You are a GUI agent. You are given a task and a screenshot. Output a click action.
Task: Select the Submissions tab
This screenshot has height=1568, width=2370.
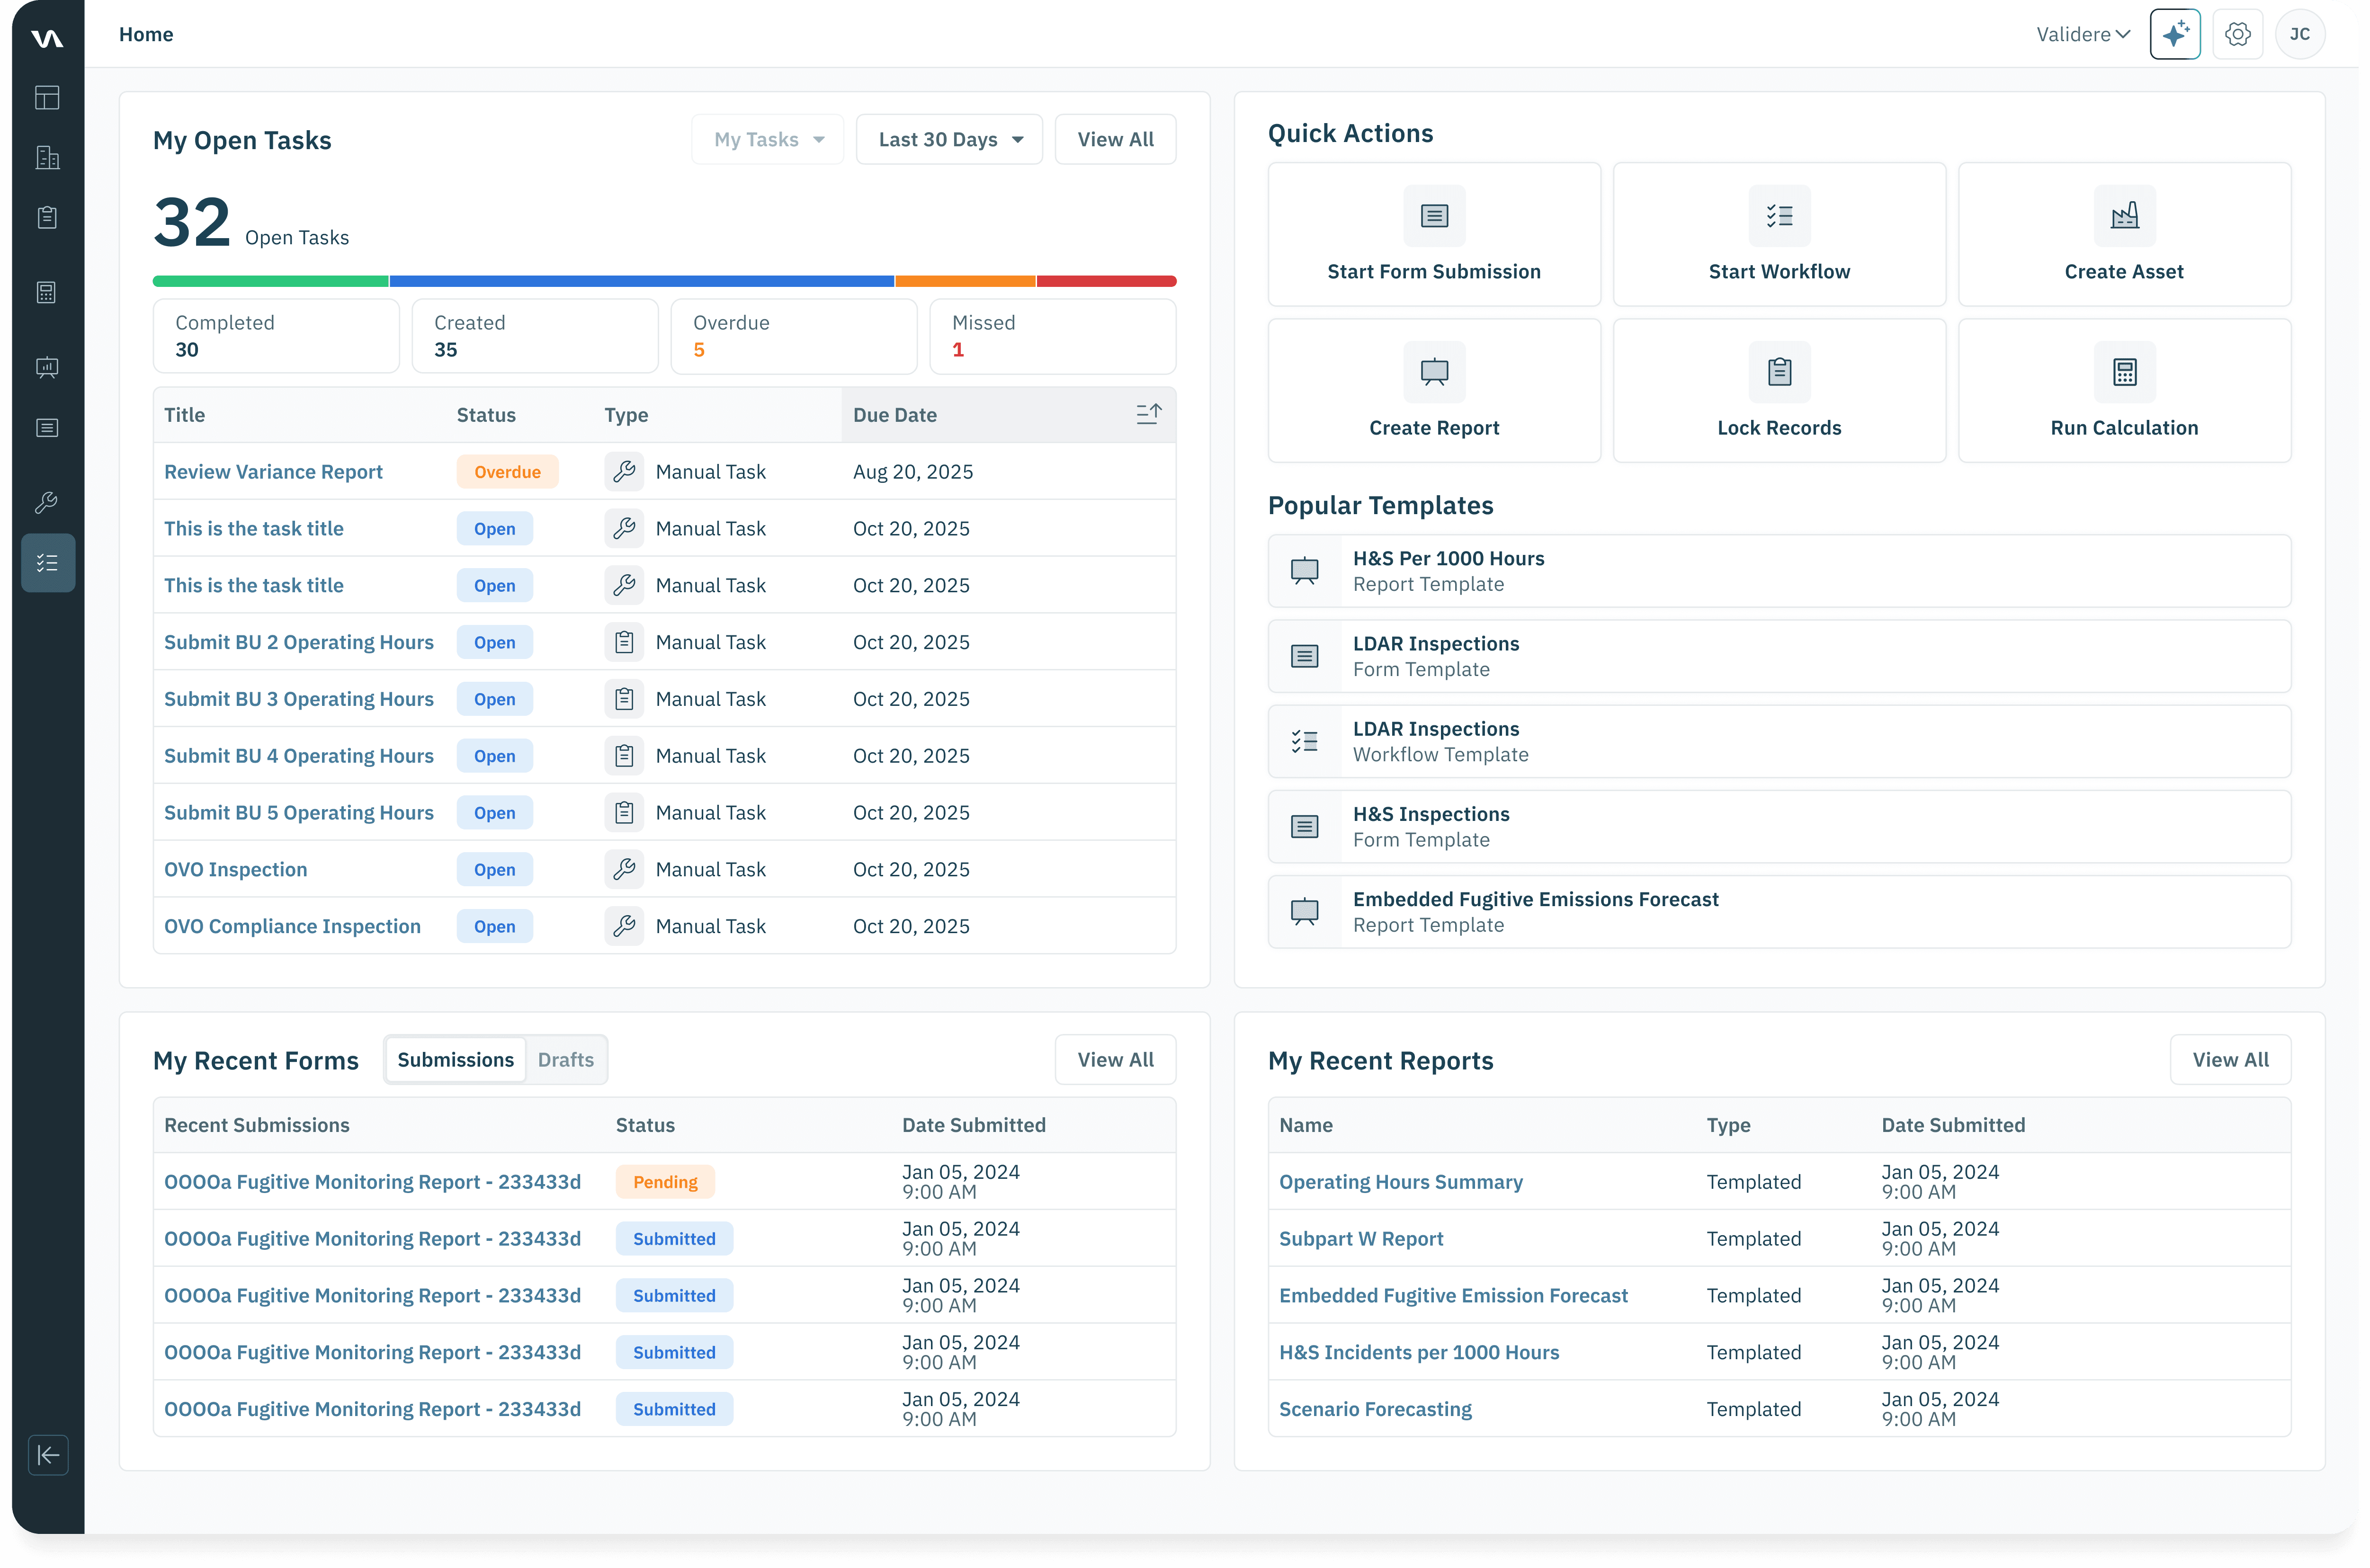click(455, 1060)
